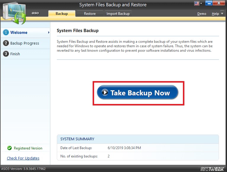
Task: Click the window title System Files Backup and Restore
Action: (113, 5)
